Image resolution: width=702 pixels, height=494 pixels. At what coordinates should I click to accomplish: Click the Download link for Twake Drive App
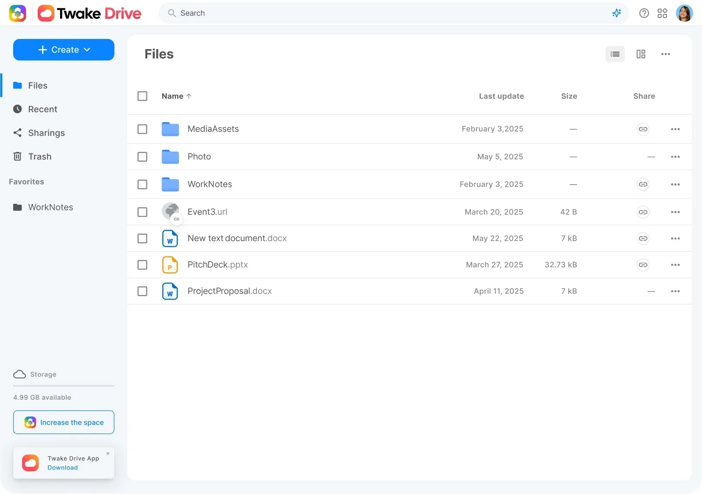point(62,467)
